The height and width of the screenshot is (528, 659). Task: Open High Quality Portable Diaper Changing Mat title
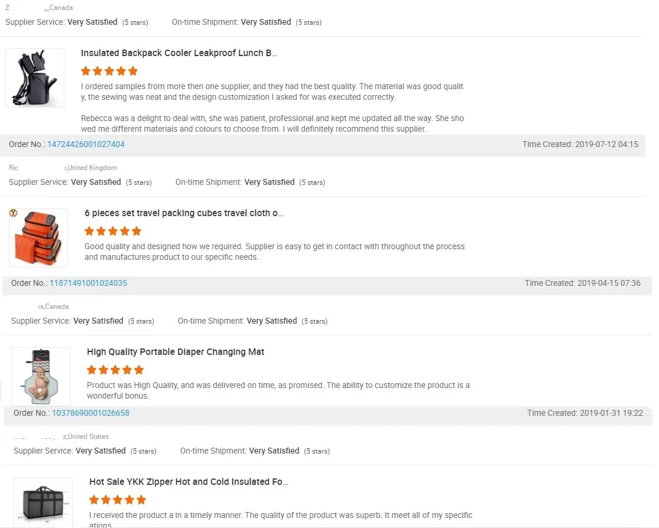pyautogui.click(x=176, y=352)
